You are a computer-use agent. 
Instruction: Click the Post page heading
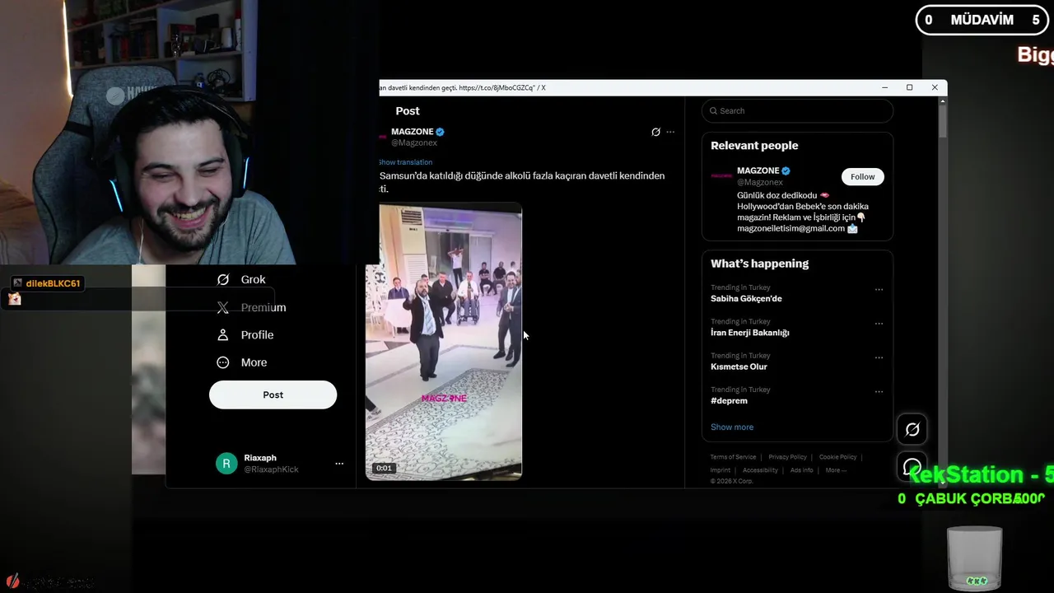[x=408, y=111]
